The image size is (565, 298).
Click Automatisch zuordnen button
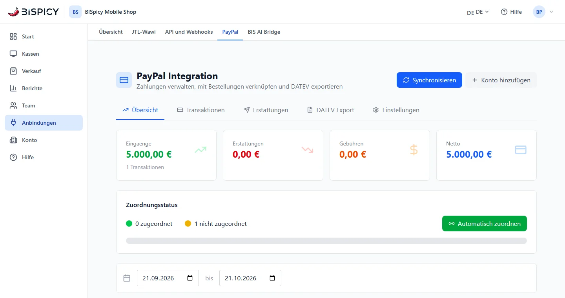[x=485, y=223]
